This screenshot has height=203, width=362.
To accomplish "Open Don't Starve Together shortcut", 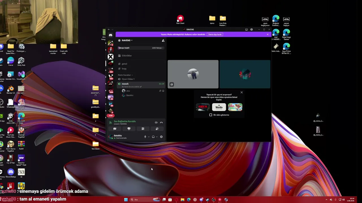I will [11, 146].
